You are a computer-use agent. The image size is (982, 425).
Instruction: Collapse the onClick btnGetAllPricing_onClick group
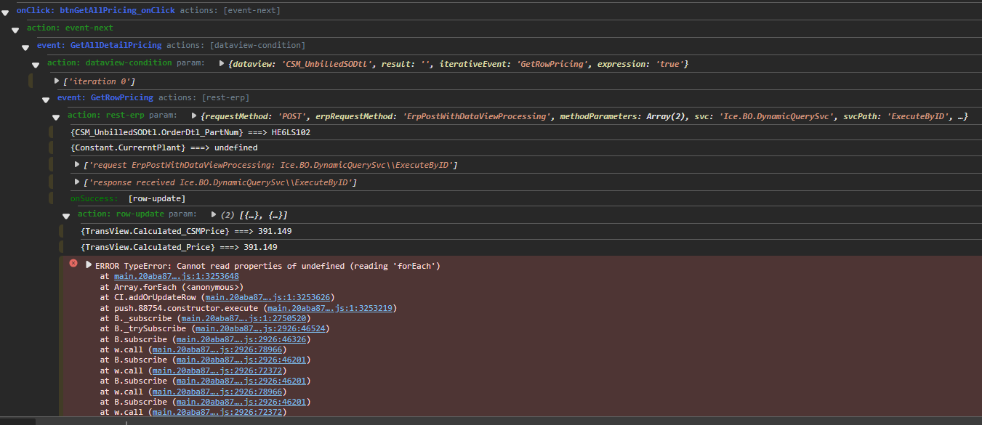click(6, 12)
